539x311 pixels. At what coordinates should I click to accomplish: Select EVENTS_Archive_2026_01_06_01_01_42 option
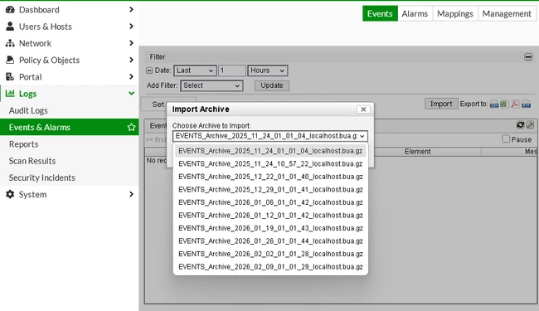point(270,202)
